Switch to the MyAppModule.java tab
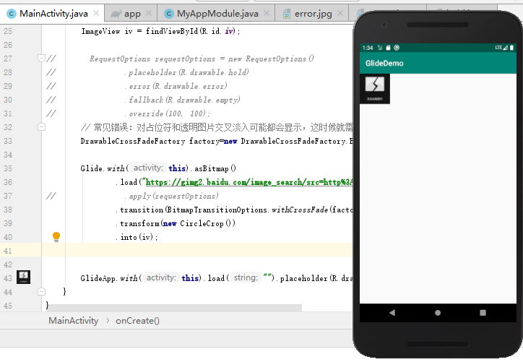Viewport: 523px width, 362px height. [x=216, y=14]
